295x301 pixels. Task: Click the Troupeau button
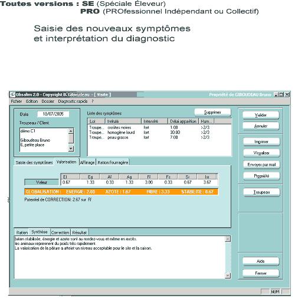(261, 192)
